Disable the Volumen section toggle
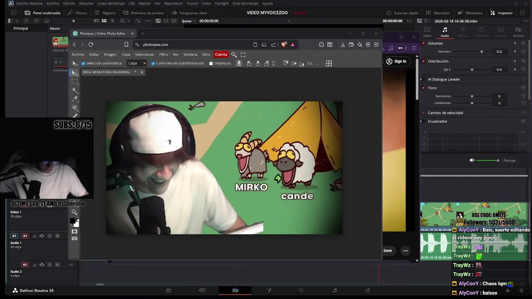532x299 pixels. coord(424,43)
